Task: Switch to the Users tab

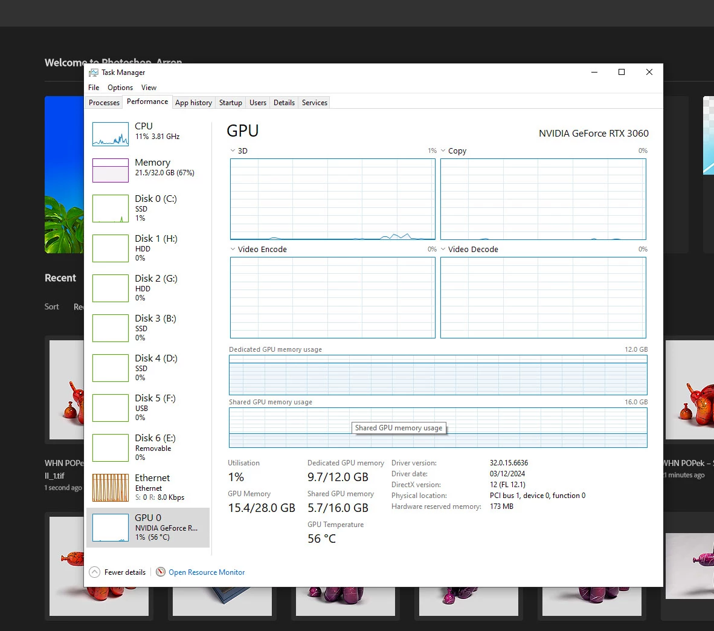Action: pos(258,103)
